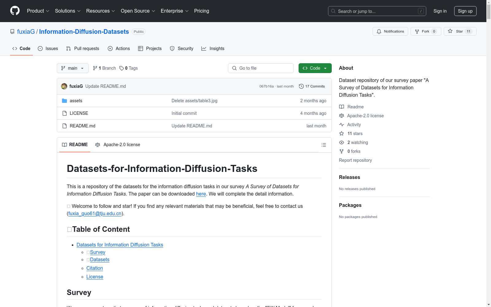Open the Projects tab

click(150, 49)
